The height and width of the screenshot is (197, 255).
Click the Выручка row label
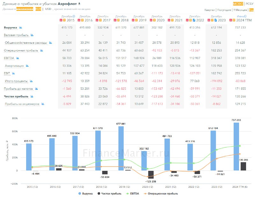(x=11, y=27)
